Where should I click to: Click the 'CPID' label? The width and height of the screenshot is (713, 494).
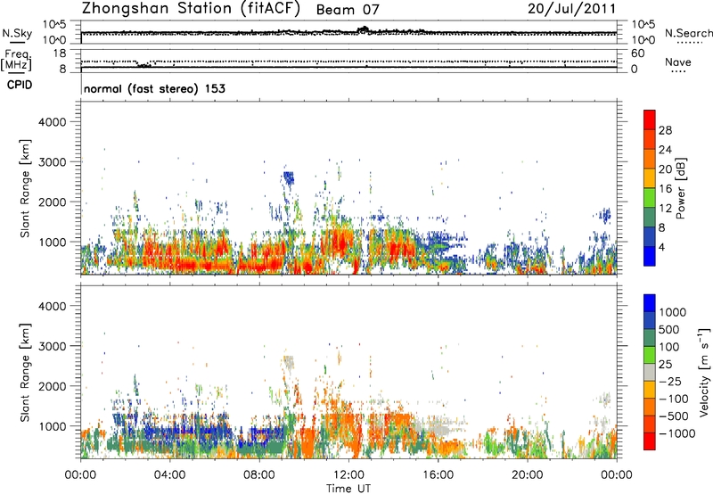[20, 85]
